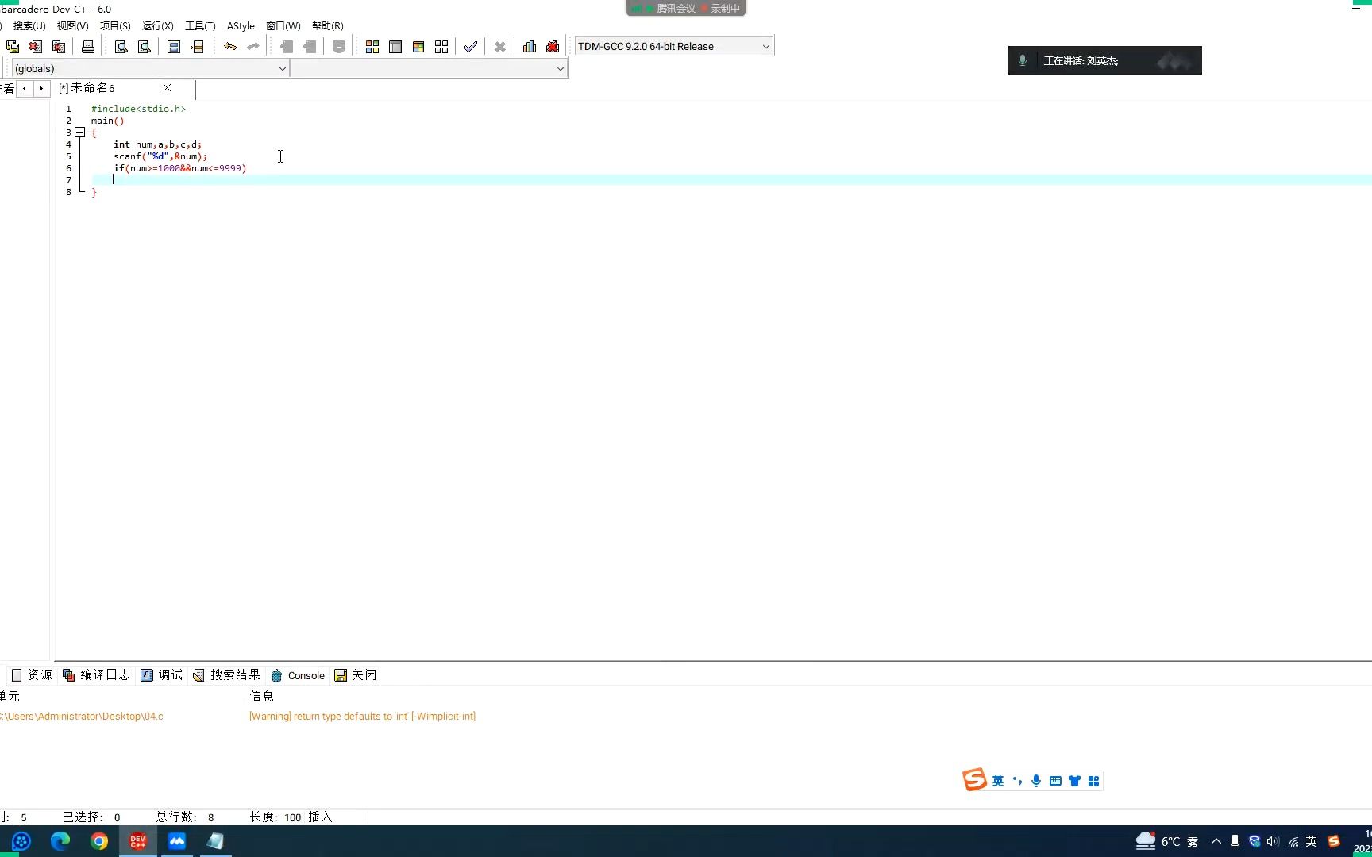Open the 工具(T) menu
The image size is (1372, 857).
pos(200,25)
